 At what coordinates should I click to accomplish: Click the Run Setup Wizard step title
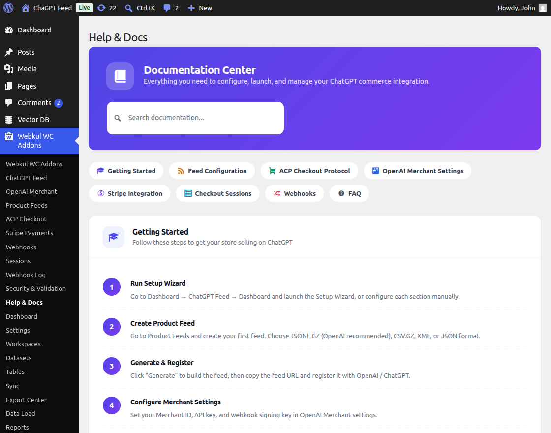coord(158,283)
